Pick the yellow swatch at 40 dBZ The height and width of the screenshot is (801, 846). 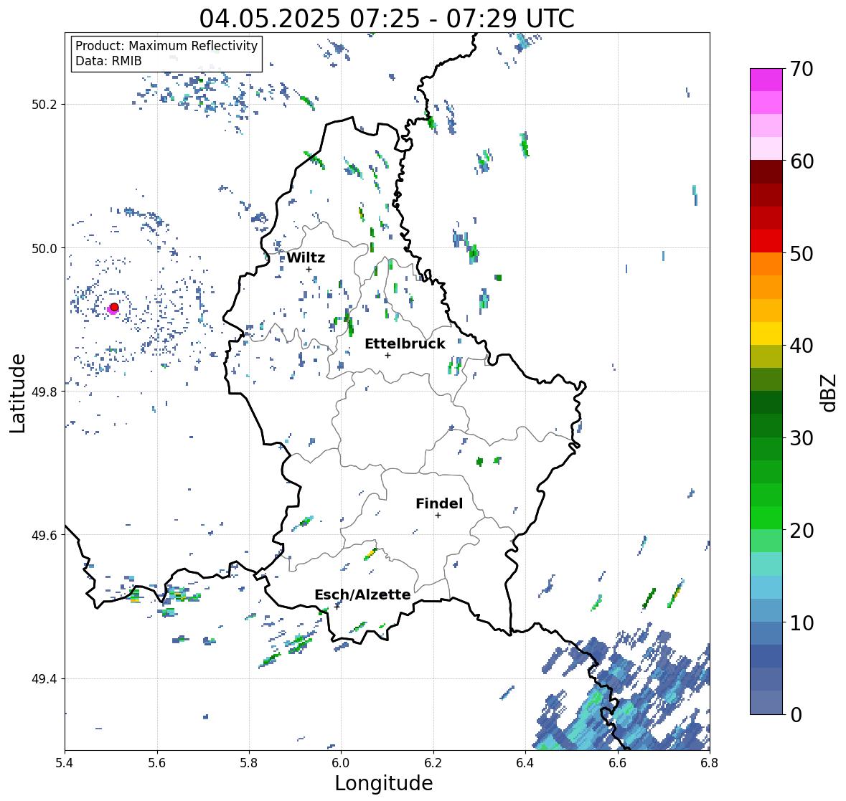pos(766,333)
